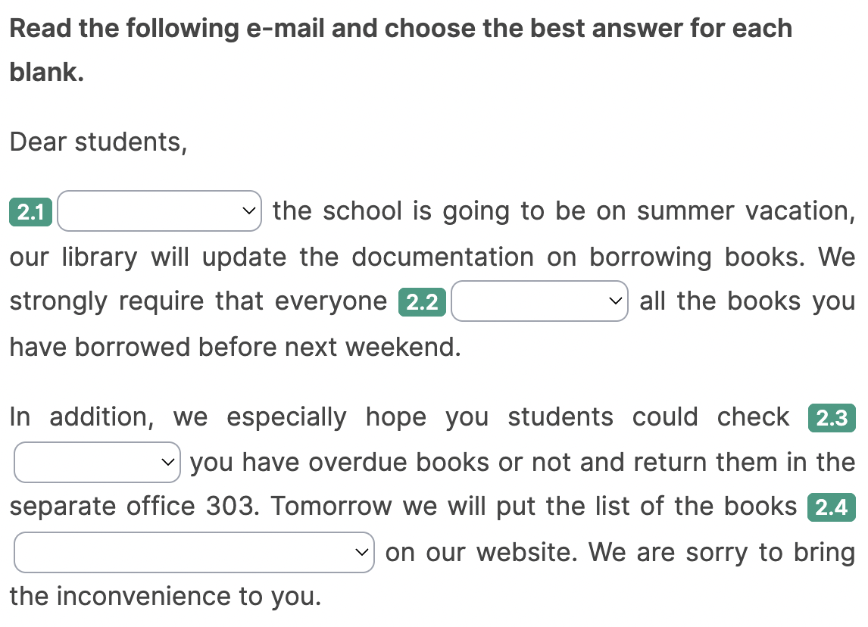
Task: Click the chevron arrow in dropdown 2.2
Action: pos(615,301)
